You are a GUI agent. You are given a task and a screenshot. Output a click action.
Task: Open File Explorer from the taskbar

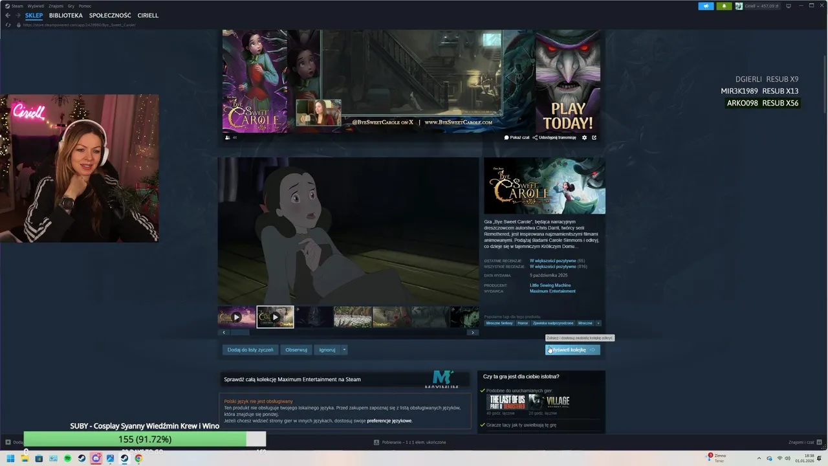tap(25, 458)
